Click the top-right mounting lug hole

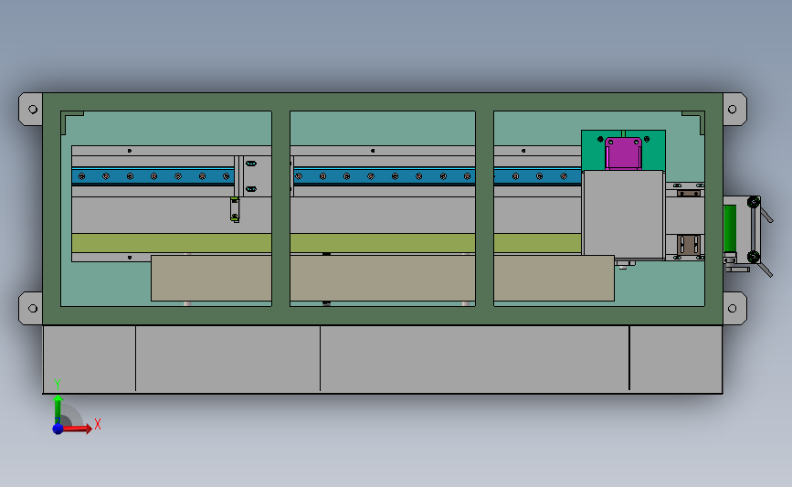(733, 109)
